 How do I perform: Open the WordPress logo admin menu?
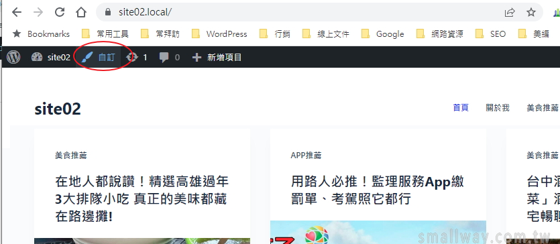13,57
